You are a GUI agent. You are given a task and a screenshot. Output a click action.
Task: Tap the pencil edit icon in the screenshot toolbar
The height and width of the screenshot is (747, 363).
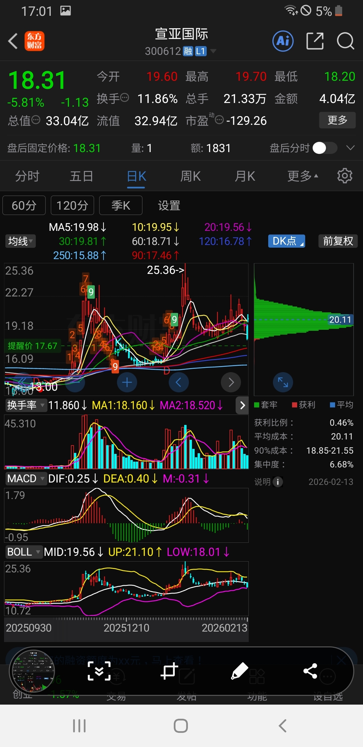click(x=240, y=671)
